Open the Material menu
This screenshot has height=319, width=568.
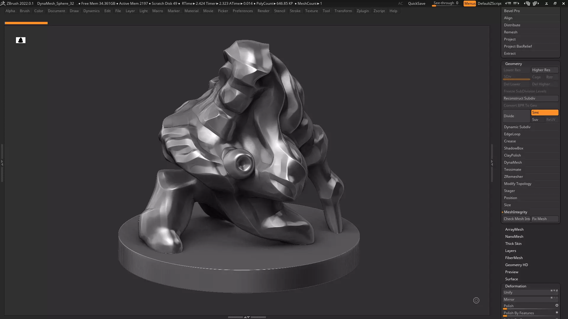[x=191, y=11]
